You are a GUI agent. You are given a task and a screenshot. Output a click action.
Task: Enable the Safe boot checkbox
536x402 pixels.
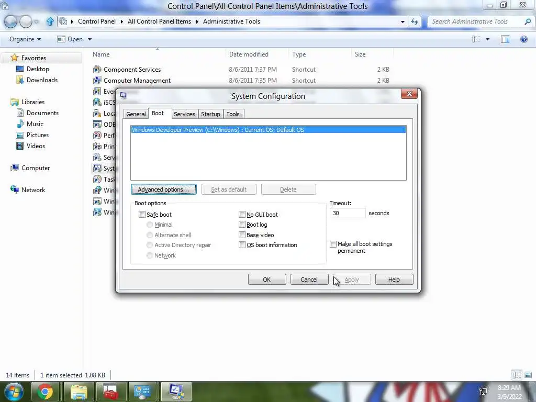point(142,214)
